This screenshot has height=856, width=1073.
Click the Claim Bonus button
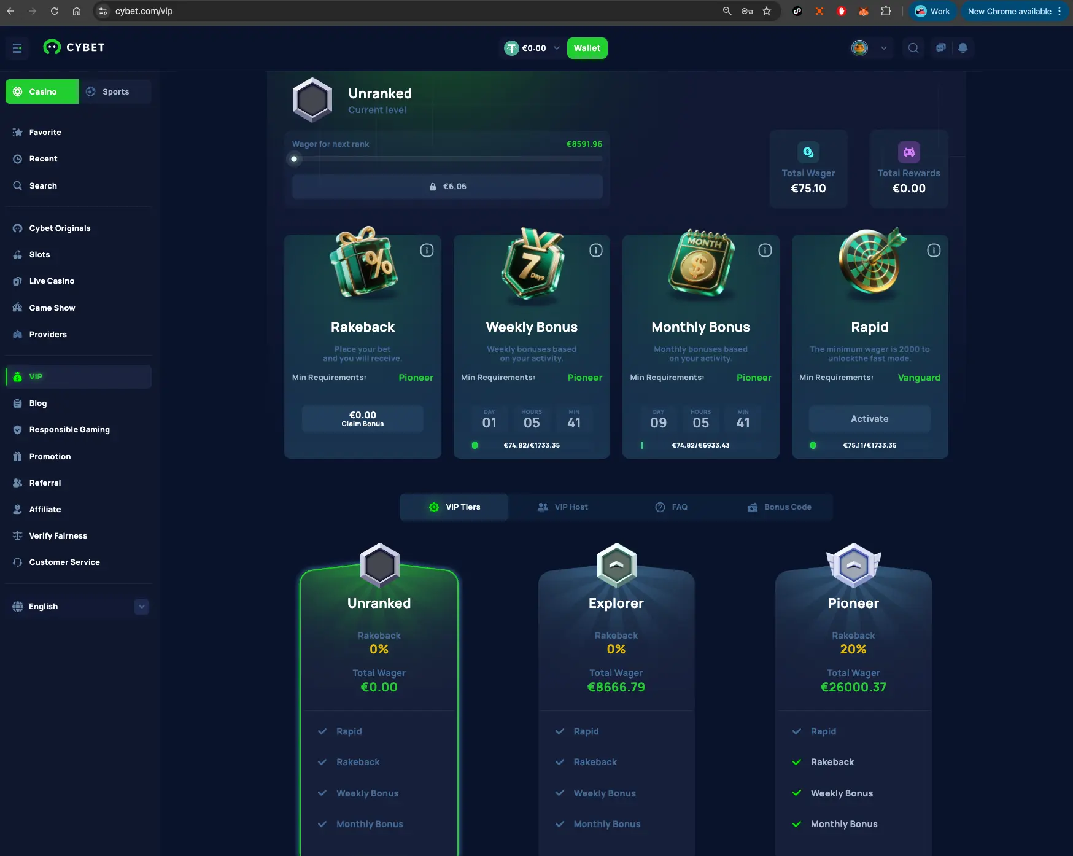point(363,419)
